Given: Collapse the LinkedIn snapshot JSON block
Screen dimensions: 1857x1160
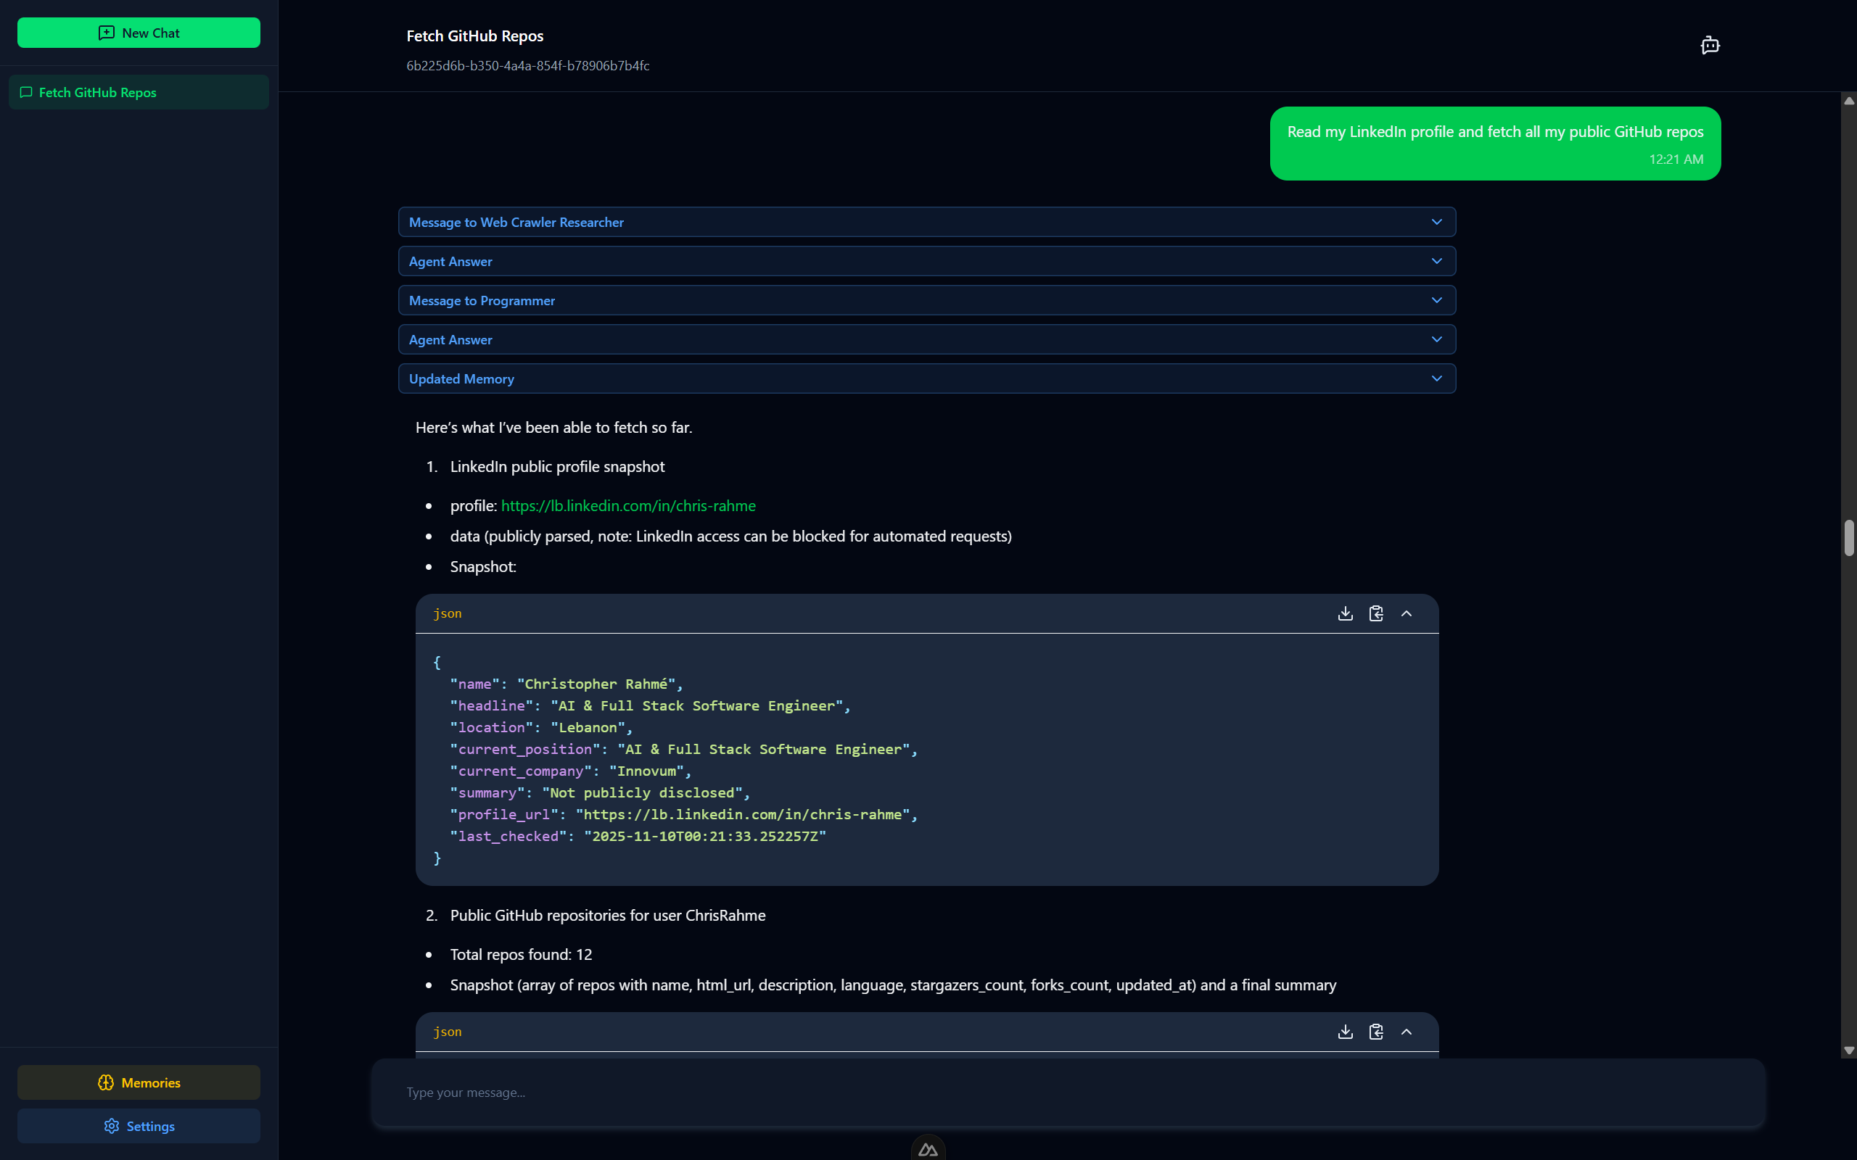Looking at the screenshot, I should click(x=1407, y=613).
